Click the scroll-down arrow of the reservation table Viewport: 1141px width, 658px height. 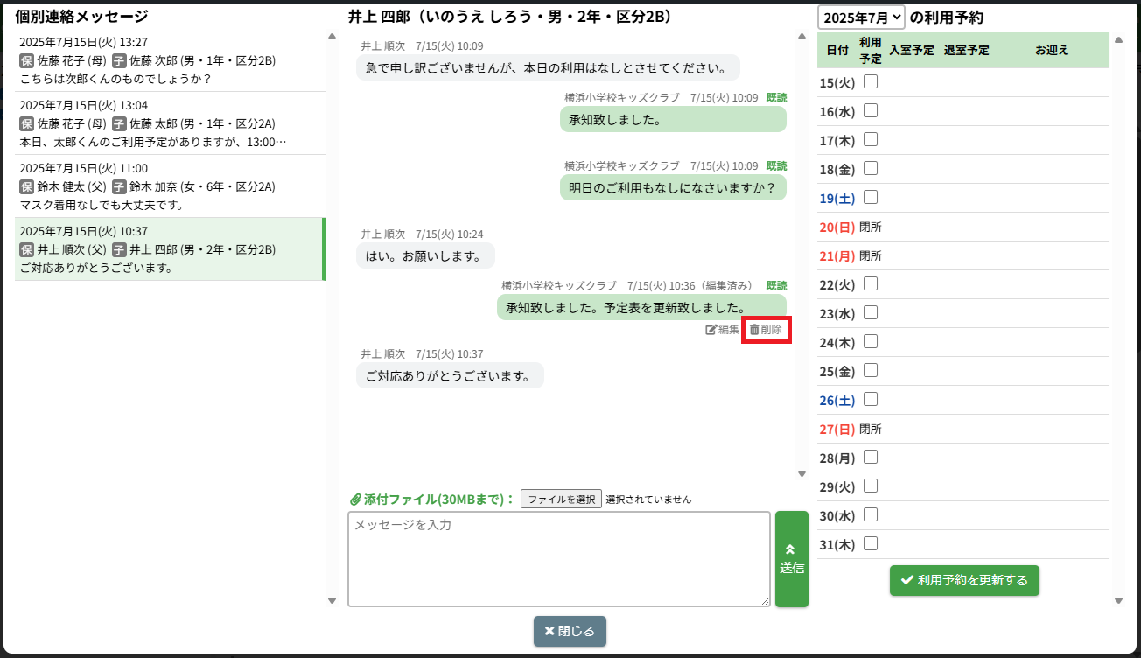point(1118,600)
